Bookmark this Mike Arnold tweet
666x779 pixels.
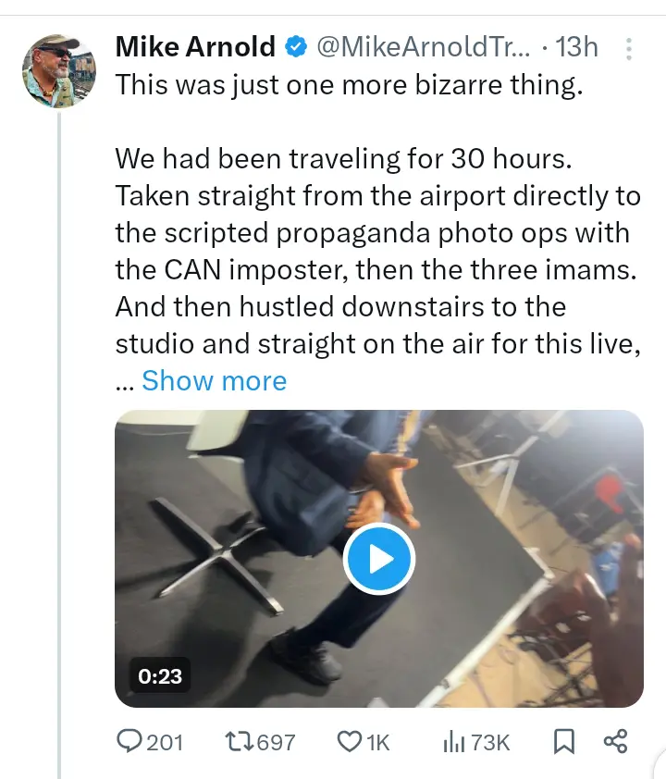(563, 741)
